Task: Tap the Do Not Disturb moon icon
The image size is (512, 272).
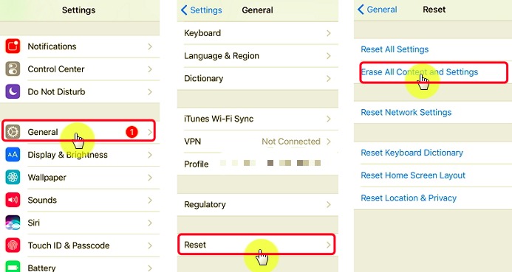Action: click(13, 92)
